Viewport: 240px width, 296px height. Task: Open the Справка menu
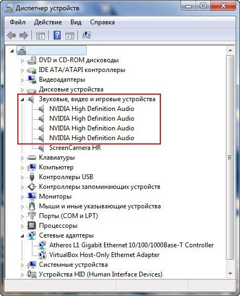(102, 22)
